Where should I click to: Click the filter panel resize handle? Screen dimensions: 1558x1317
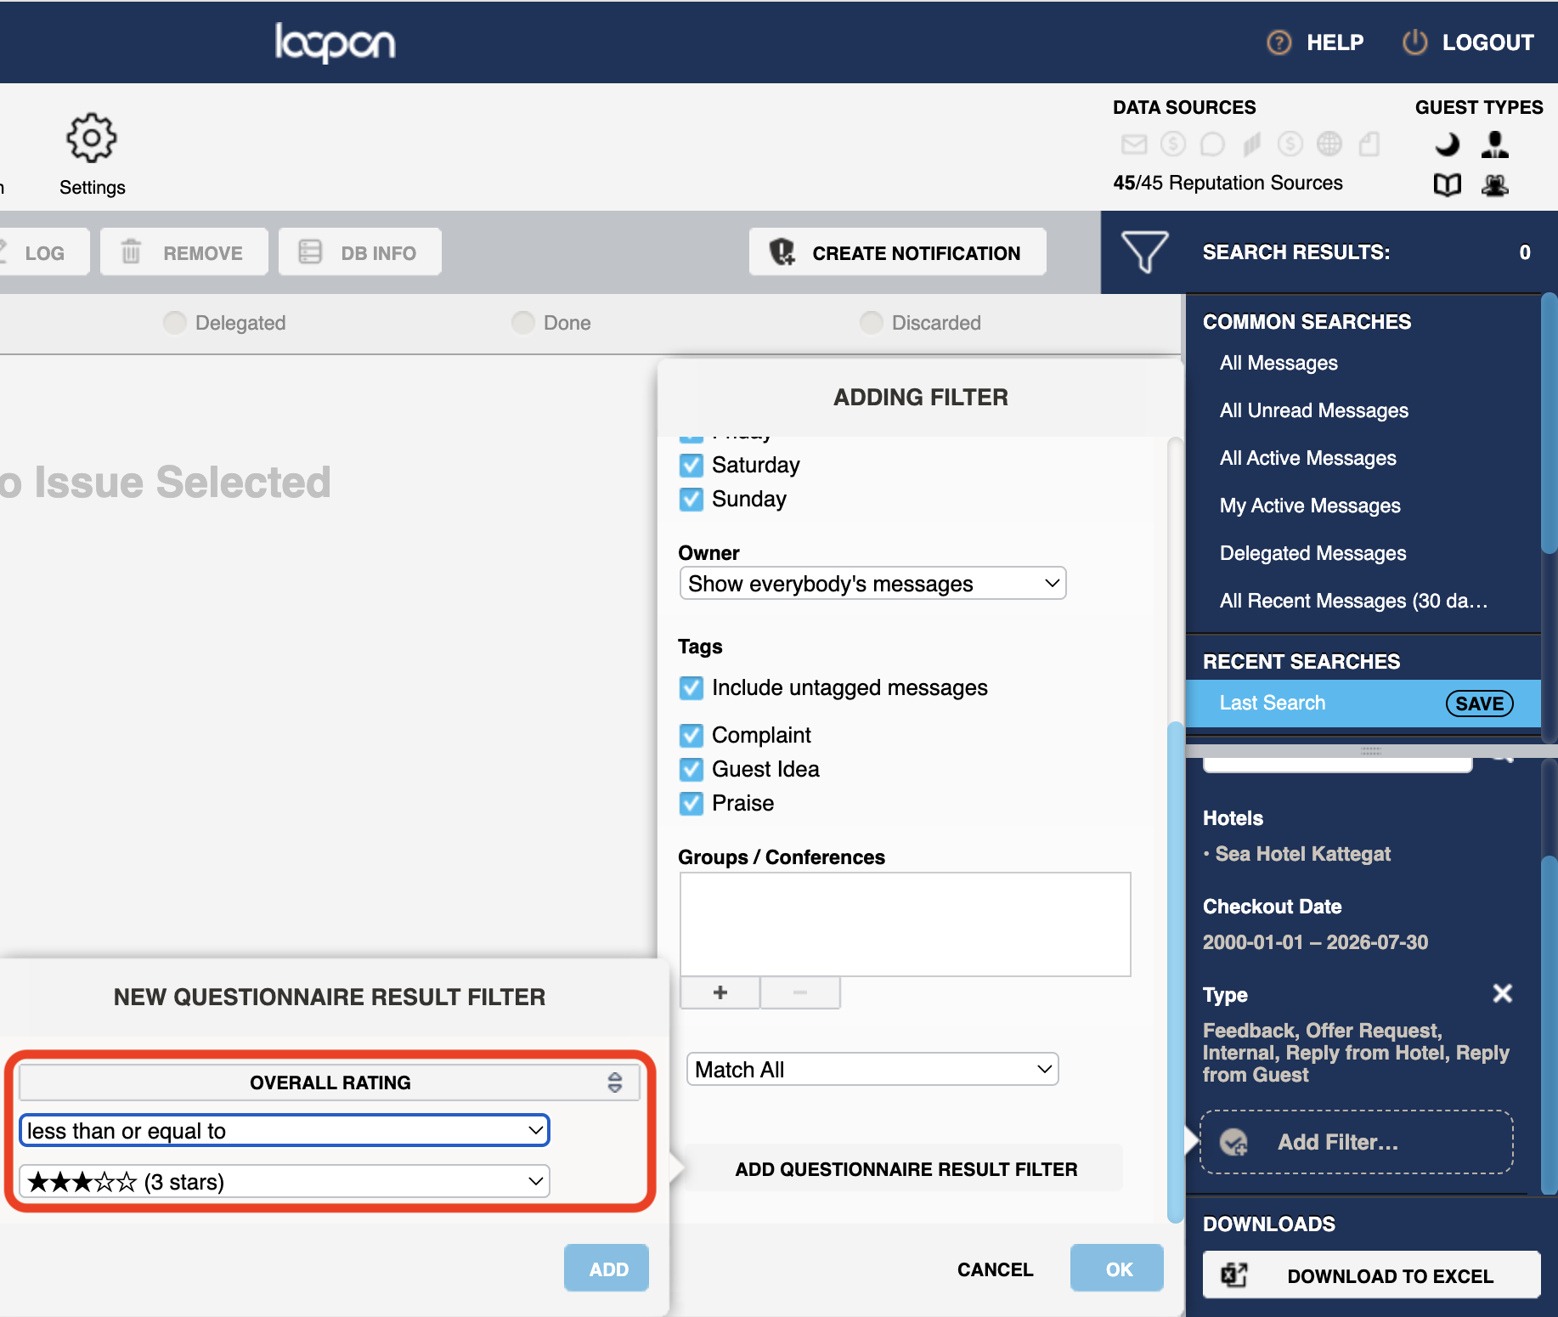[x=1371, y=751]
